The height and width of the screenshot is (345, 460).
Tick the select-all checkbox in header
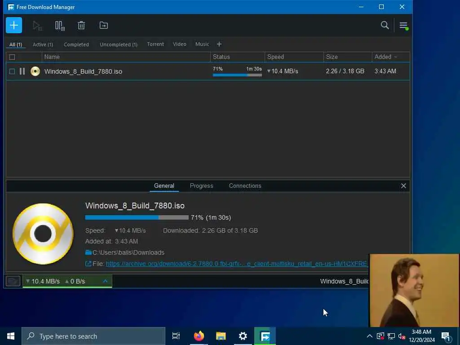[x=12, y=57]
